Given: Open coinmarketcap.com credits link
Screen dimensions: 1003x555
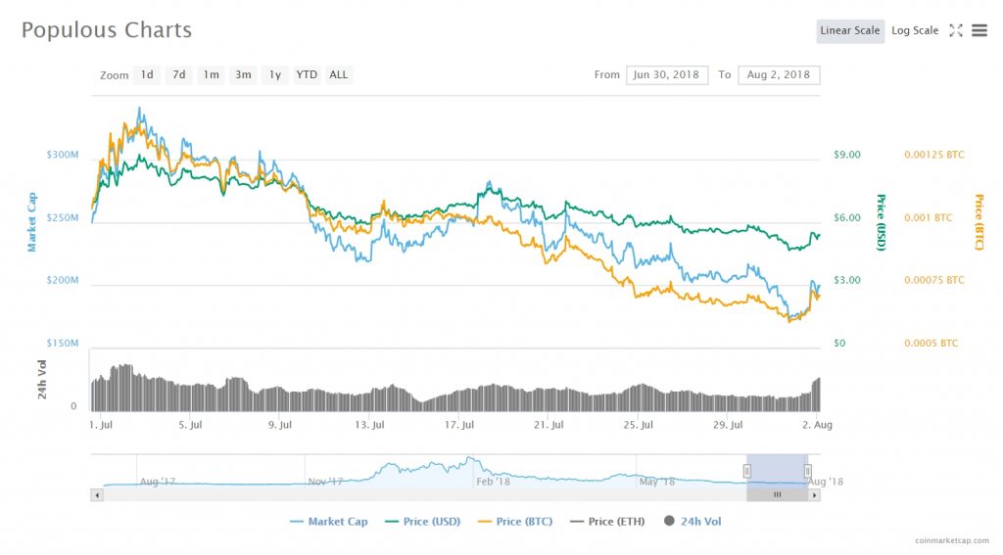Looking at the screenshot, I should point(950,540).
